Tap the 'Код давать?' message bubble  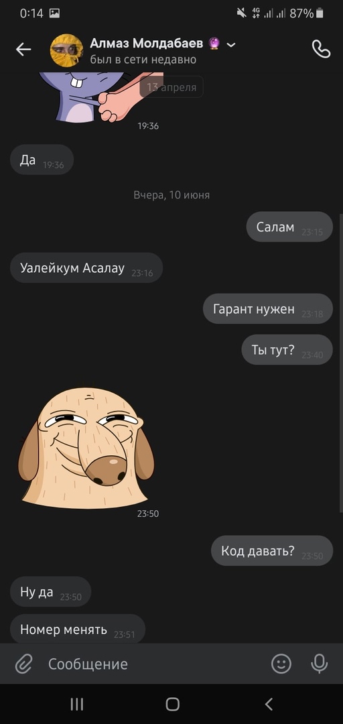click(272, 551)
